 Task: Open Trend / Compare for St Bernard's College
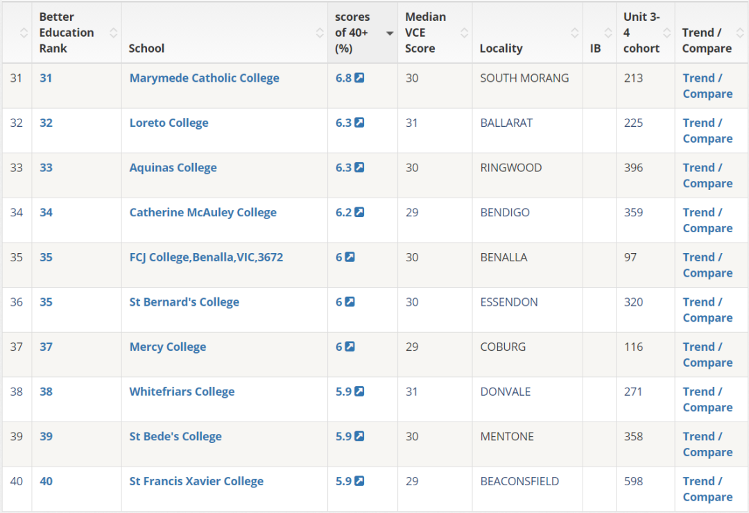707,310
